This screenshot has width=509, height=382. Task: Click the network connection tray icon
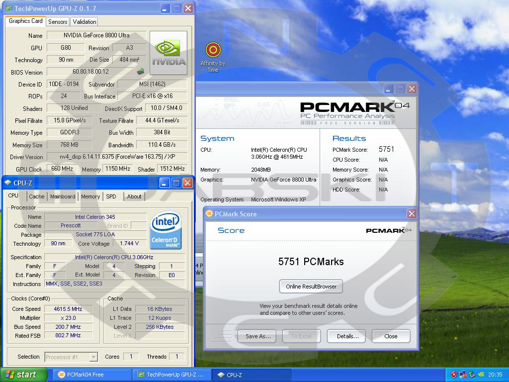[x=463, y=375]
